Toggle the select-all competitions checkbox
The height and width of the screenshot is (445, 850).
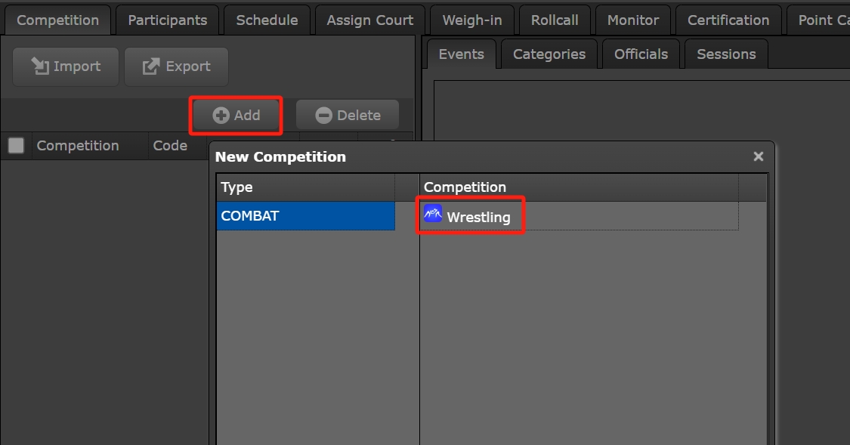point(16,146)
